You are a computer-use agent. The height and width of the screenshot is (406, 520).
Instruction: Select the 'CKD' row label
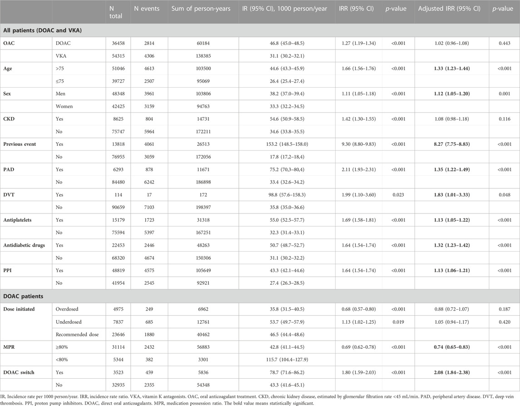9,119
